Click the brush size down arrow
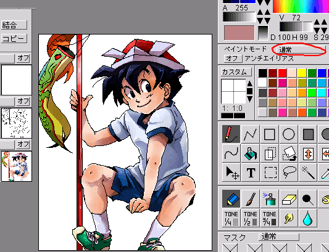 click(249, 99)
